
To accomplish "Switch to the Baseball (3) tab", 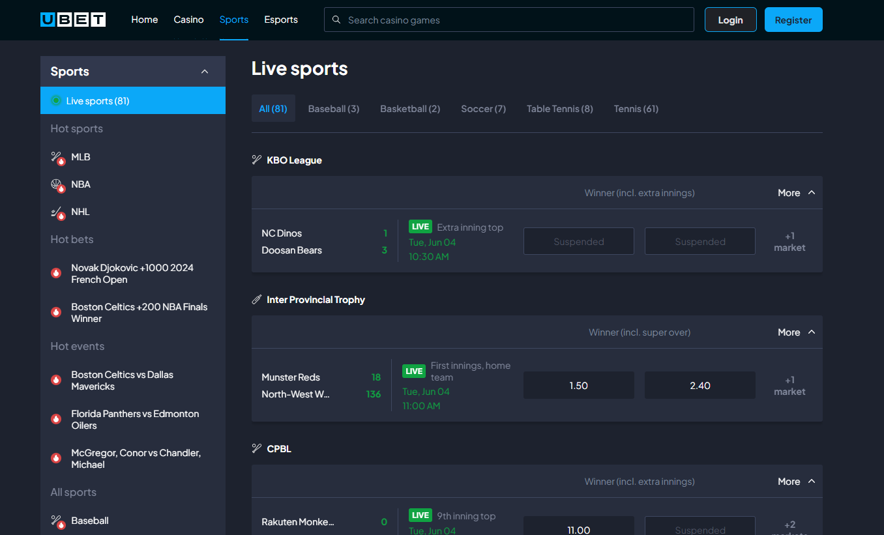I will pyautogui.click(x=334, y=109).
